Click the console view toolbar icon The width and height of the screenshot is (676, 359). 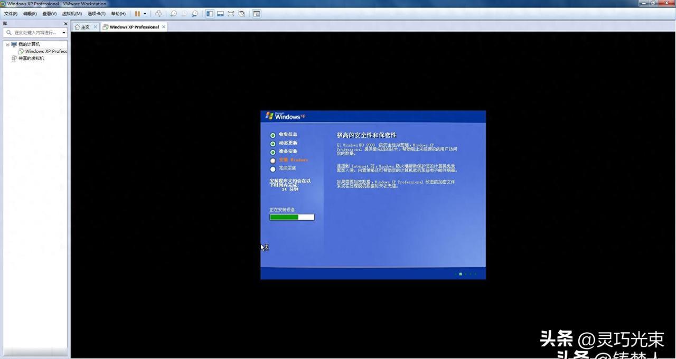tap(257, 14)
